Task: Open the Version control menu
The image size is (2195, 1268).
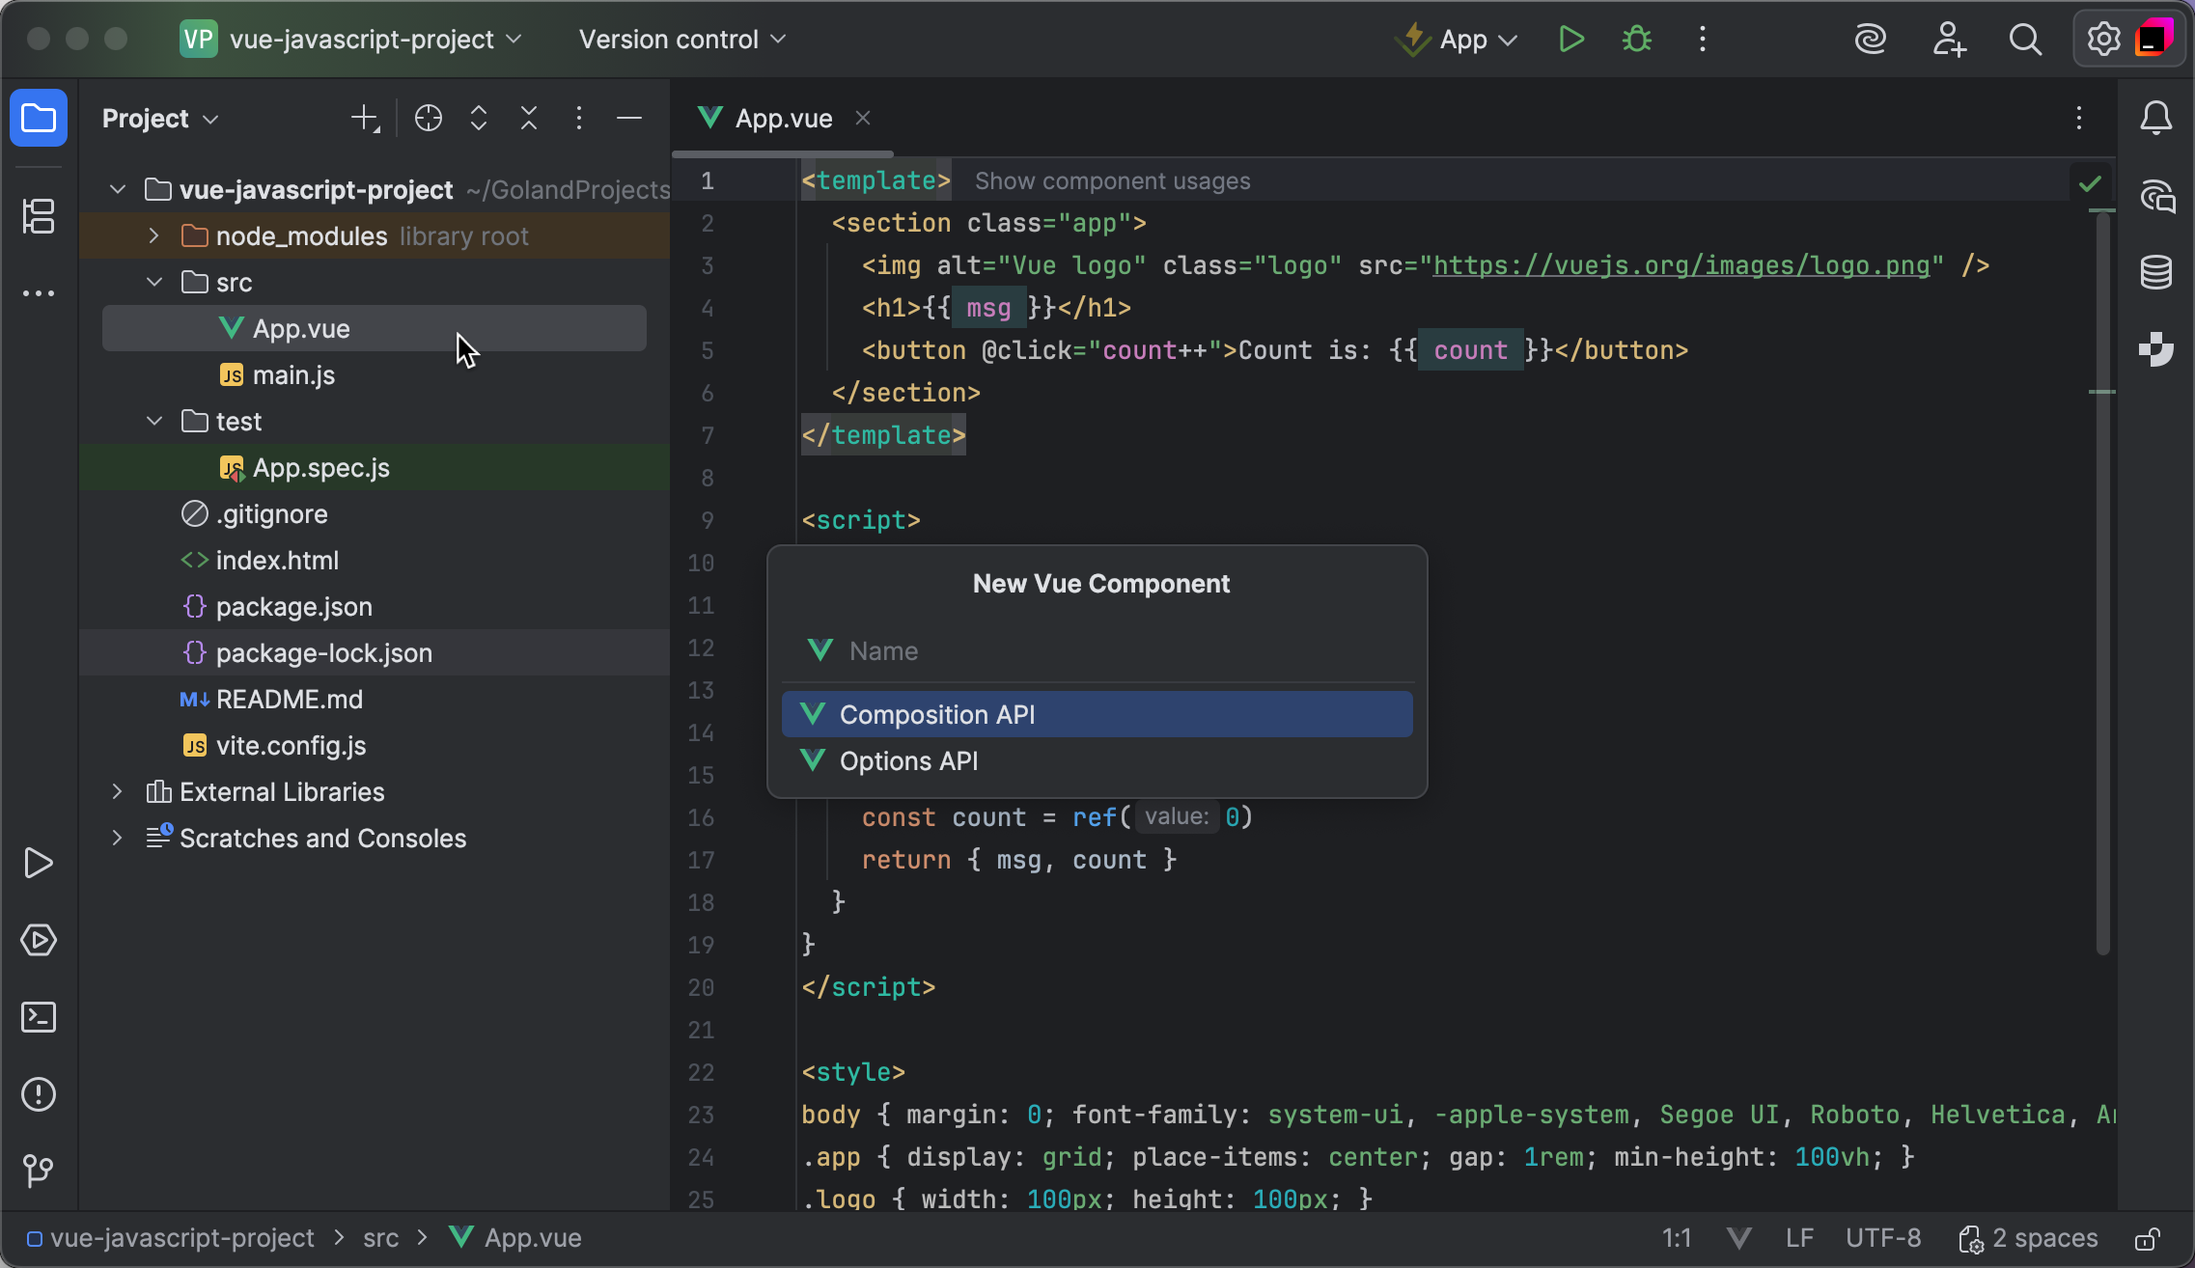Action: 681,39
